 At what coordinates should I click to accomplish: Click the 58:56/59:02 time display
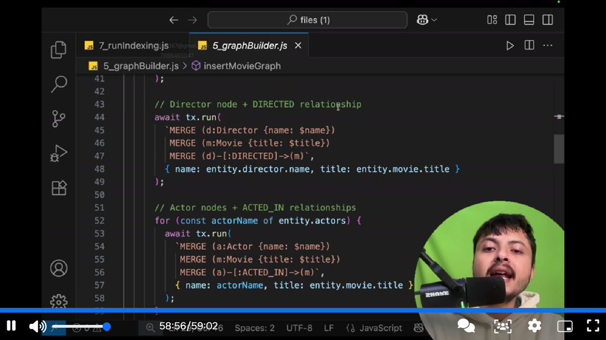tap(188, 326)
